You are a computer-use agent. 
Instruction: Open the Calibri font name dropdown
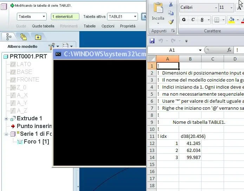pos(216,8)
